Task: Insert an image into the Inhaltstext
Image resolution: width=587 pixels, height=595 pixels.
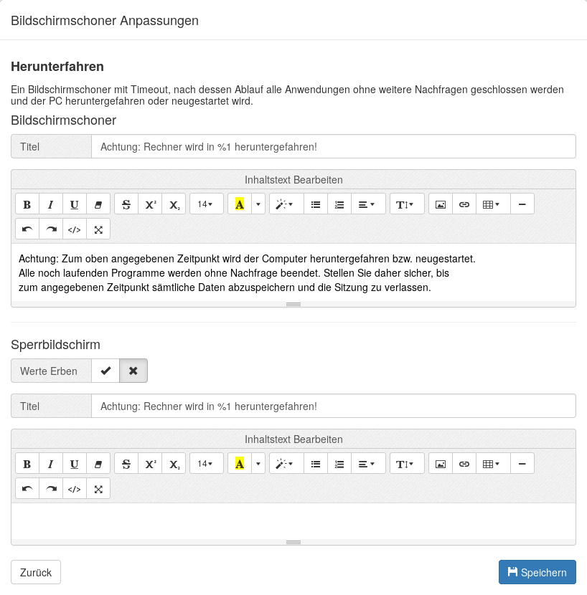Action: pyautogui.click(x=440, y=204)
